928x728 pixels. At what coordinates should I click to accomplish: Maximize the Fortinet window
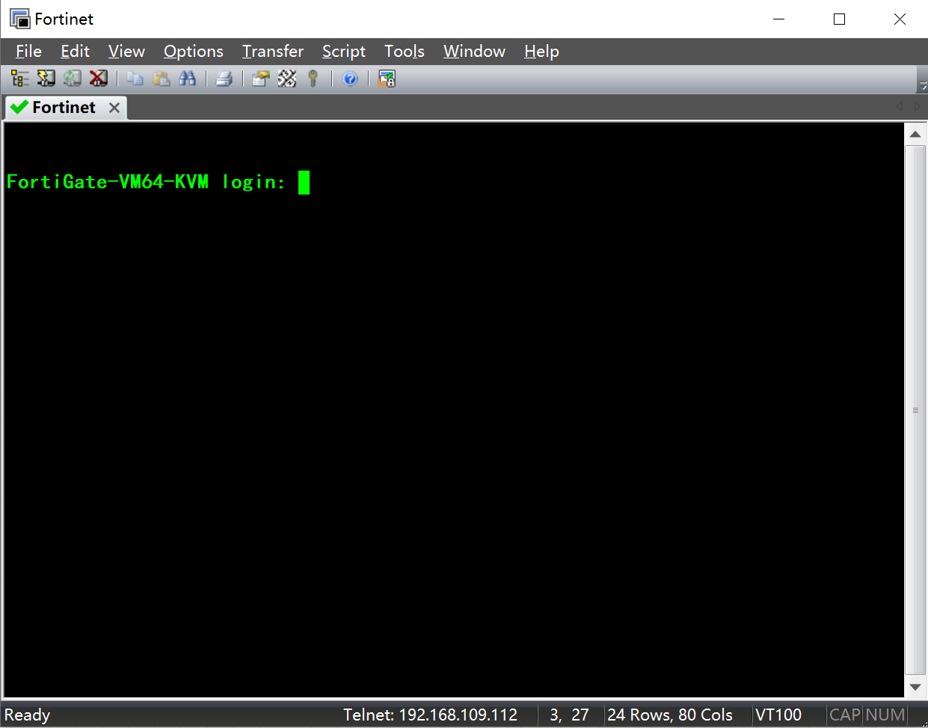click(x=839, y=19)
